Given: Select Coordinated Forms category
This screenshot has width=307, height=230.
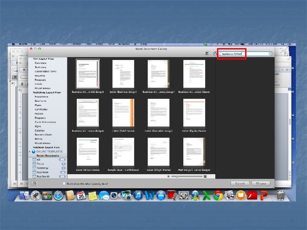Looking at the screenshot, I should coord(46,72).
